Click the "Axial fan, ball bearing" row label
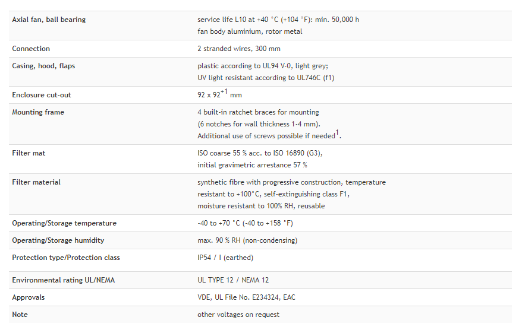The image size is (522, 330). tap(49, 20)
